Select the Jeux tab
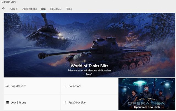The image size is (176, 111). [43, 9]
